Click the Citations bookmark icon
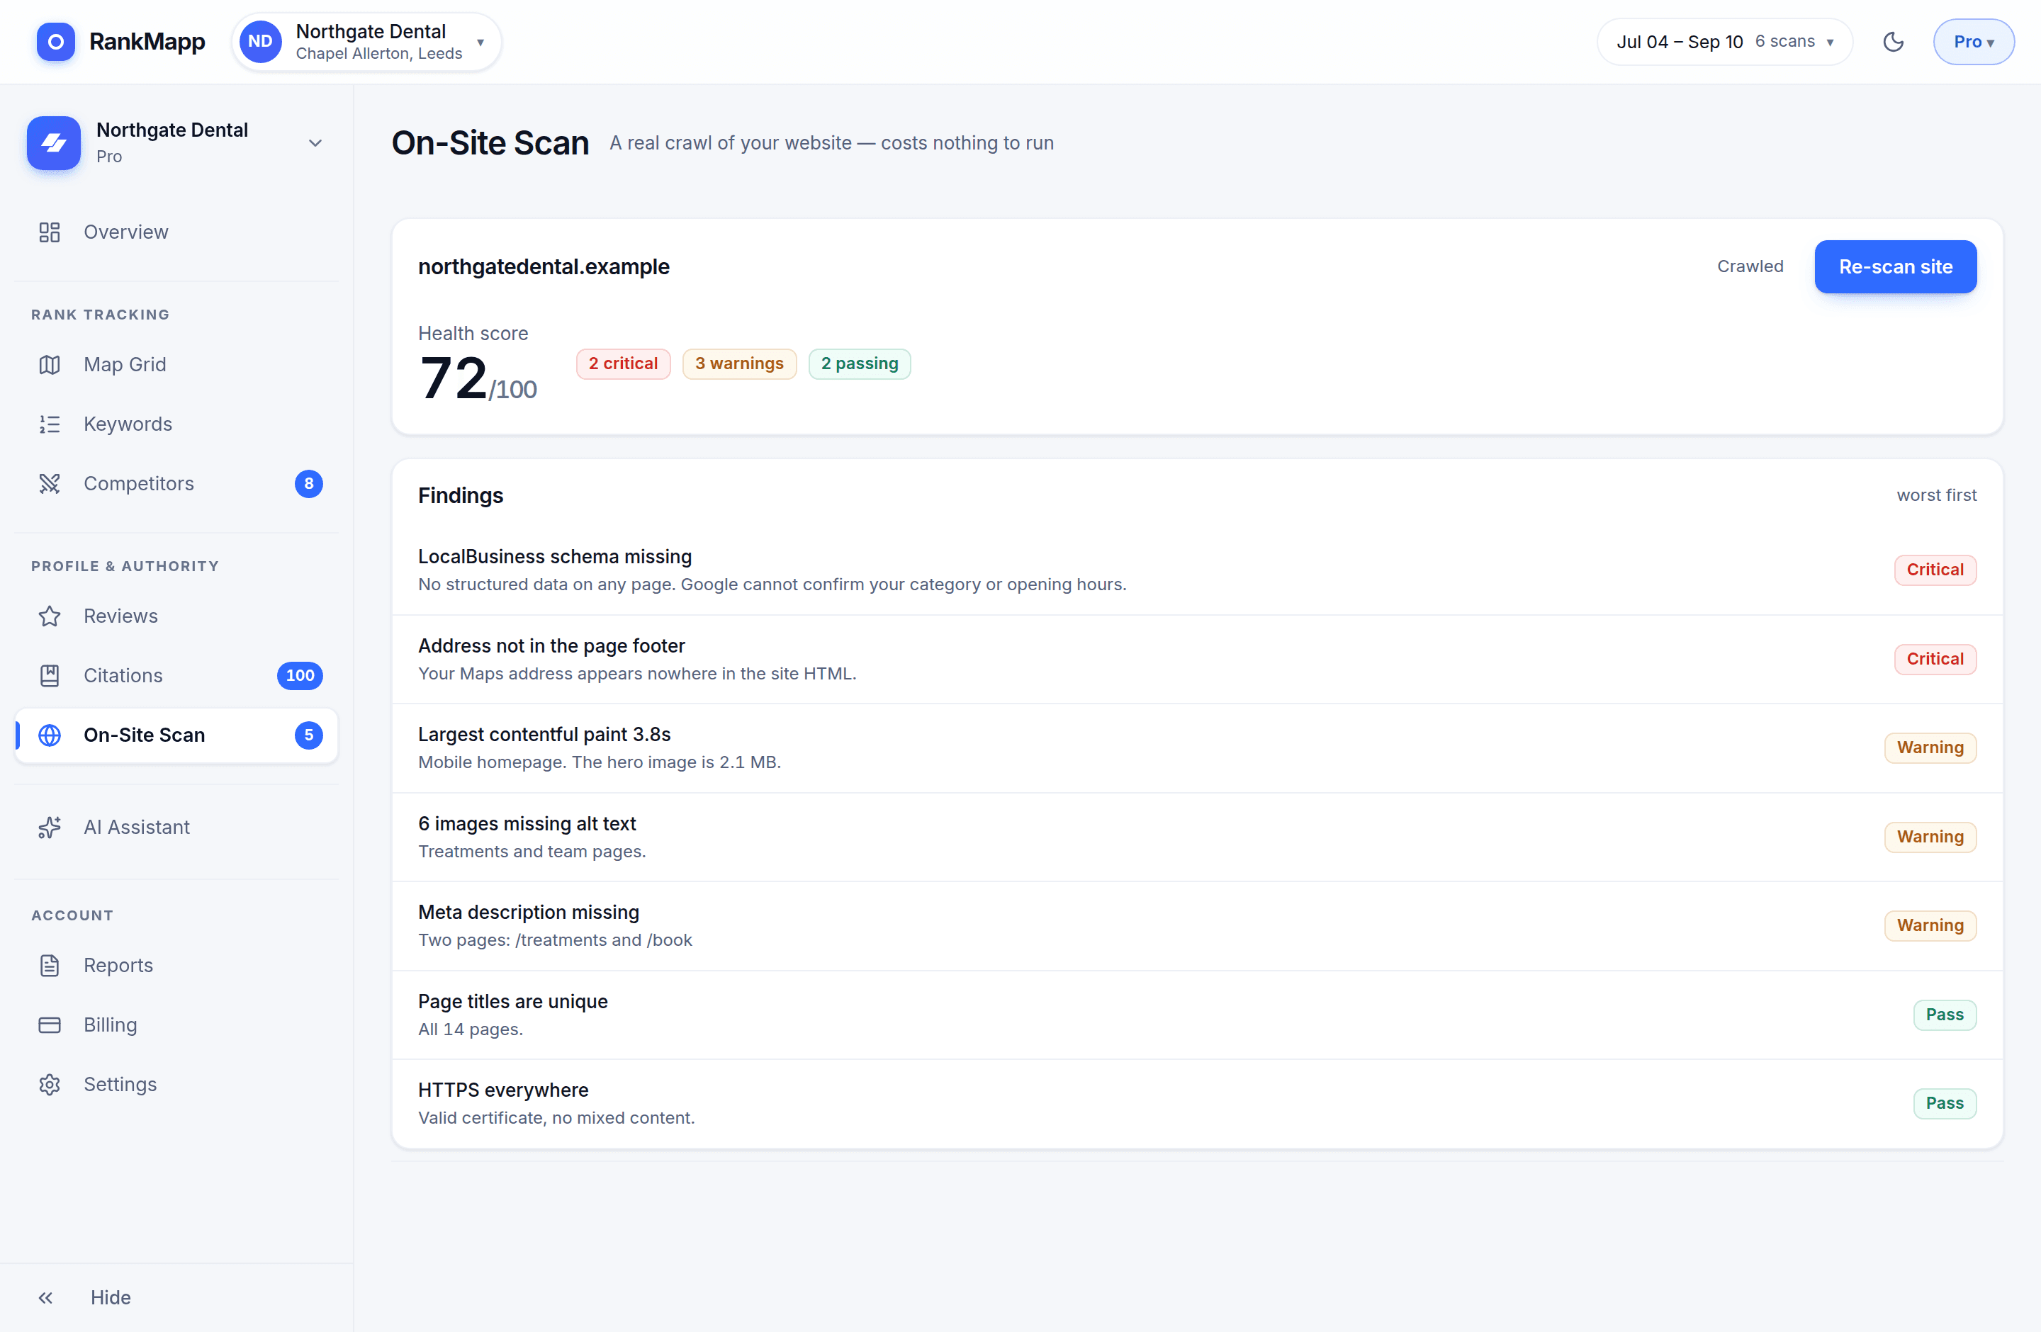The image size is (2041, 1332). [50, 675]
